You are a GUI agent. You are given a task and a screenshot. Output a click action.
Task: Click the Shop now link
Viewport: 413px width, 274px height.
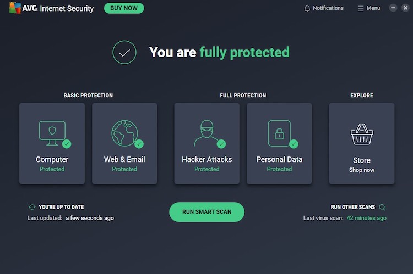tap(362, 170)
